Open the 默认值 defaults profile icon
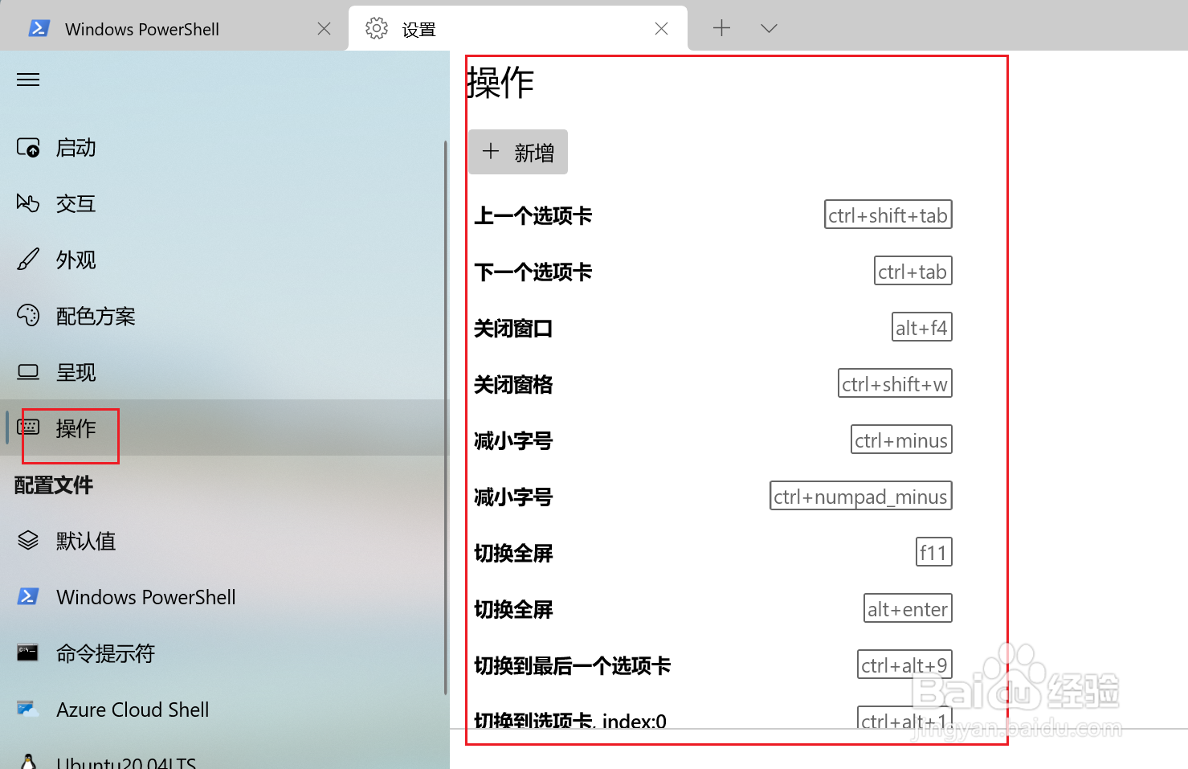This screenshot has height=769, width=1188. click(28, 541)
